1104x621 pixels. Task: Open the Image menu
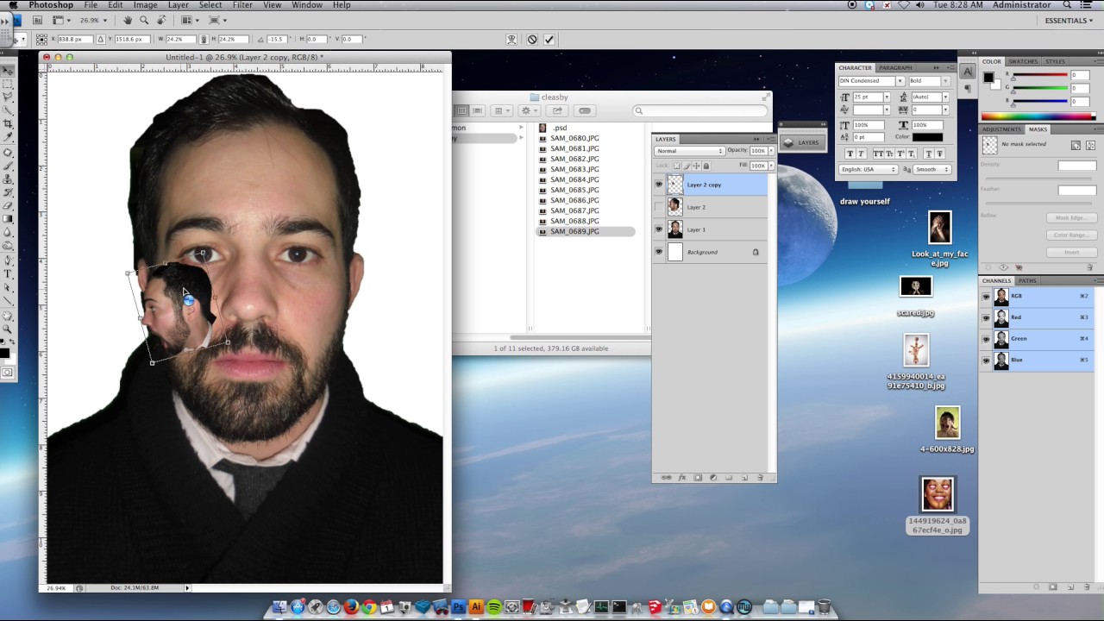[145, 5]
